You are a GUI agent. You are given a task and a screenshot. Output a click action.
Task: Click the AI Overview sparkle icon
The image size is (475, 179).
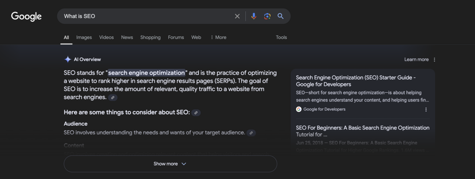click(x=68, y=59)
